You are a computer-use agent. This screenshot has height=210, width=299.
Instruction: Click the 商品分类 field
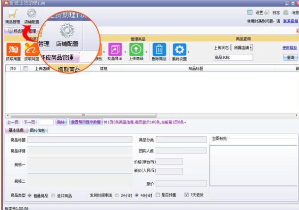pyautogui.click(x=181, y=140)
